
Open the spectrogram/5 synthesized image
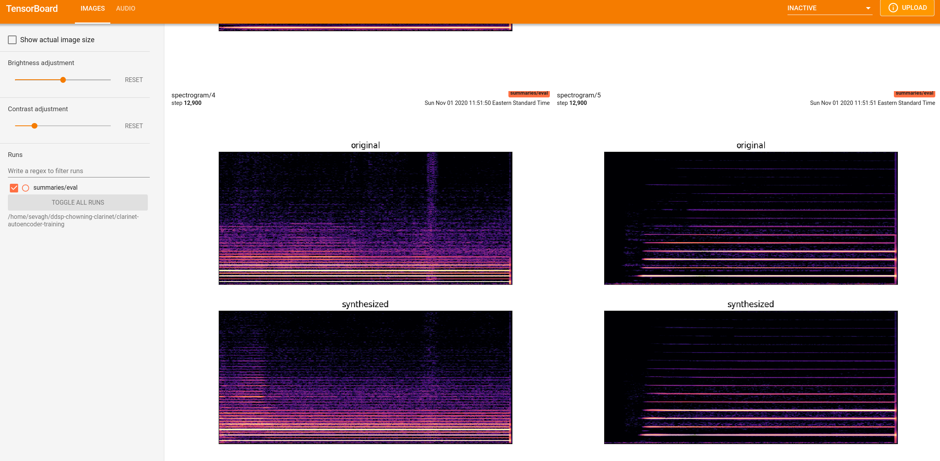751,377
